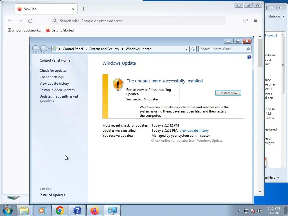Click the magnifier icon in Control Panel search
Image resolution: width=288 pixels, height=216 pixels.
point(248,49)
